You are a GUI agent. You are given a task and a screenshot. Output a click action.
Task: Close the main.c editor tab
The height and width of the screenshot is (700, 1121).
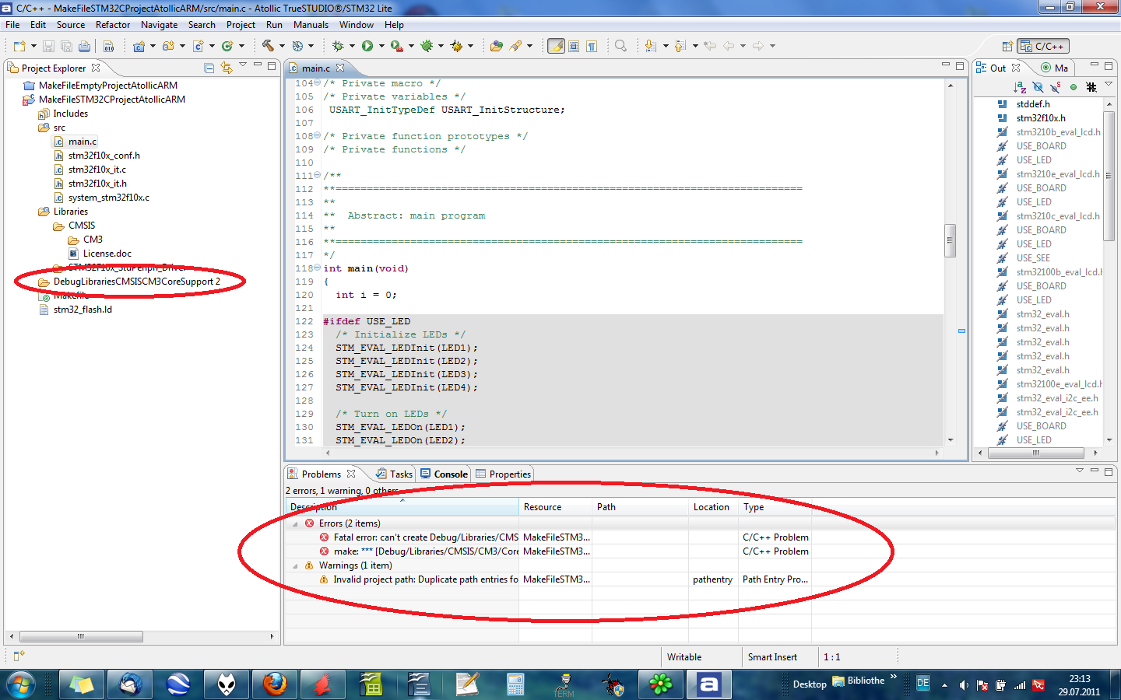340,68
